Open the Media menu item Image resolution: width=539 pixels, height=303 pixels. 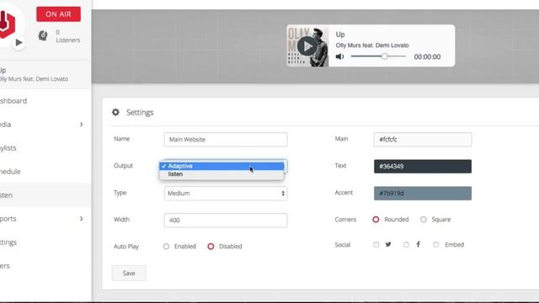point(6,125)
